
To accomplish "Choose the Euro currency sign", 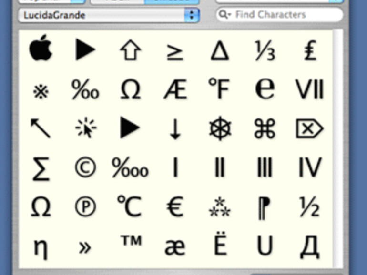I will tap(175, 207).
